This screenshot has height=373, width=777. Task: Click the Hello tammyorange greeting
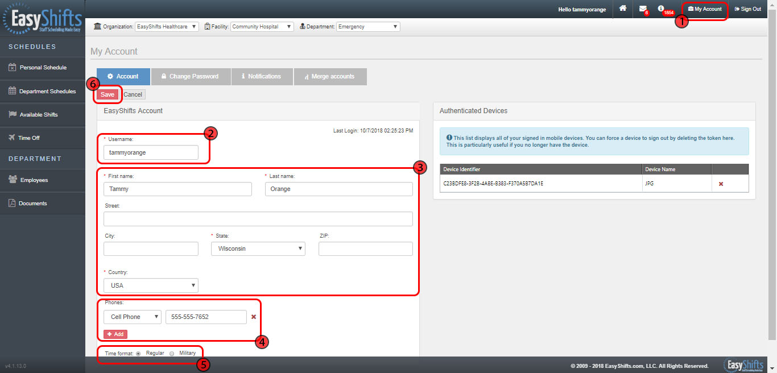[x=582, y=9]
